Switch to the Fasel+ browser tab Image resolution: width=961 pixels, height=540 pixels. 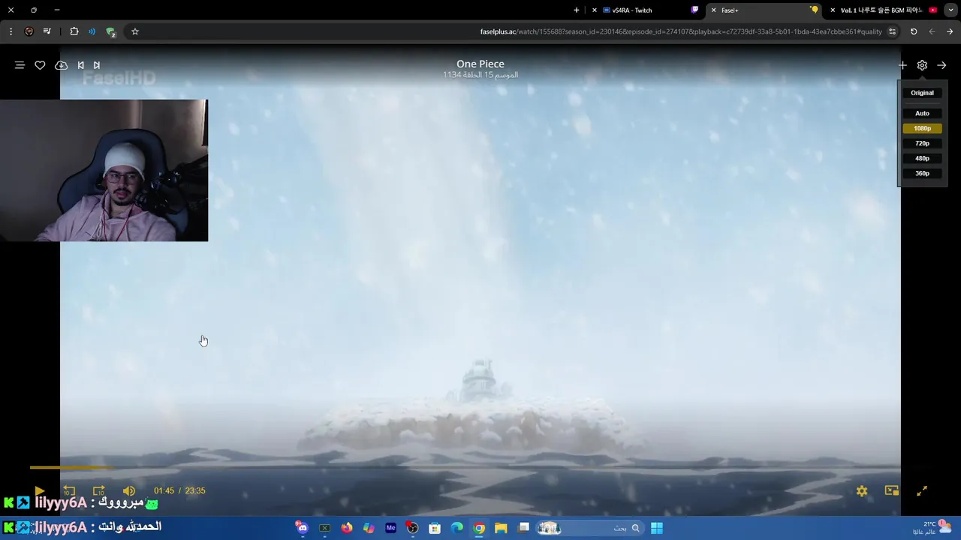tap(764, 10)
